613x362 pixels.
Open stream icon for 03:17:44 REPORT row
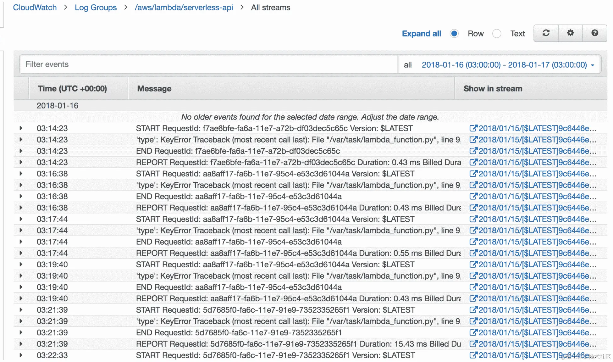[473, 253]
